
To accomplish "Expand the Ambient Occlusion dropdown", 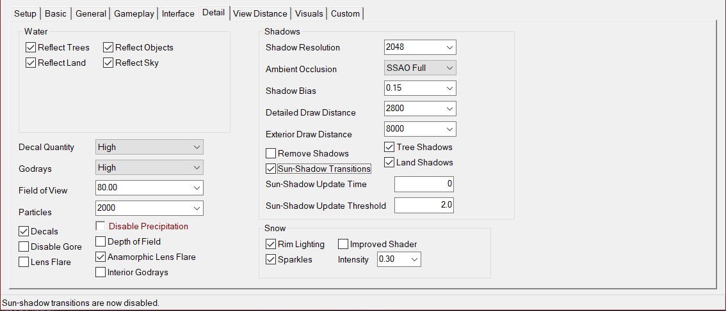I will click(420, 68).
